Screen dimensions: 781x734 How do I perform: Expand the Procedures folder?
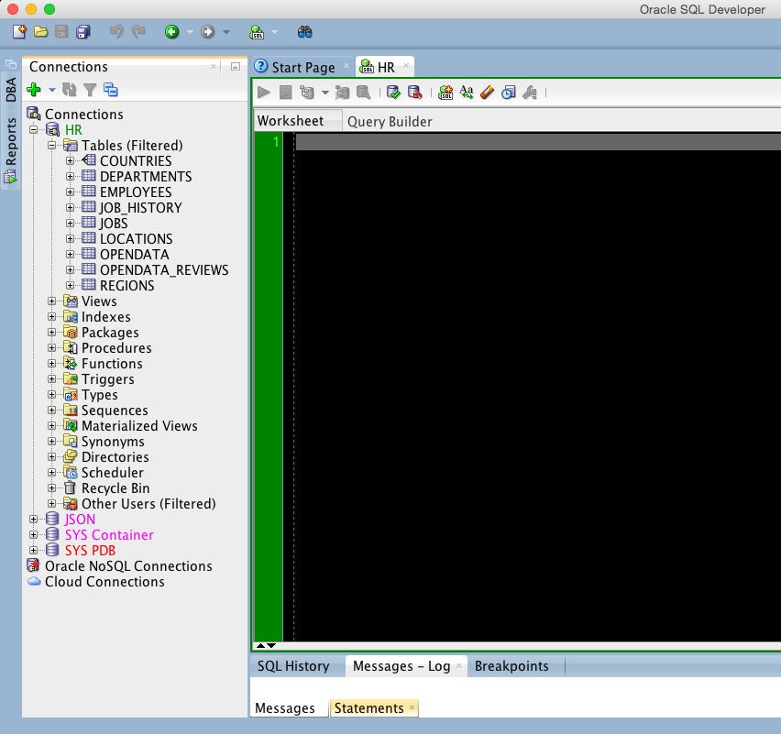click(52, 348)
